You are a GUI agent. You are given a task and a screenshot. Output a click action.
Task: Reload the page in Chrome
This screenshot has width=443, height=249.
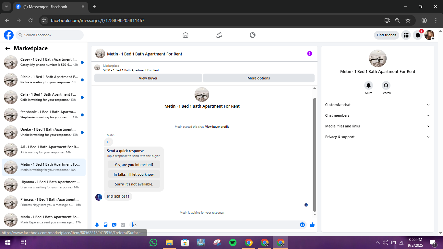[30, 20]
